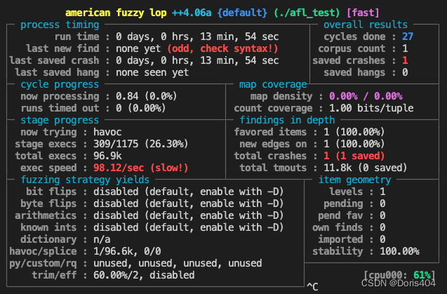Click the 'saved hangs' label
Screen dimensions: 447x294
354,73
